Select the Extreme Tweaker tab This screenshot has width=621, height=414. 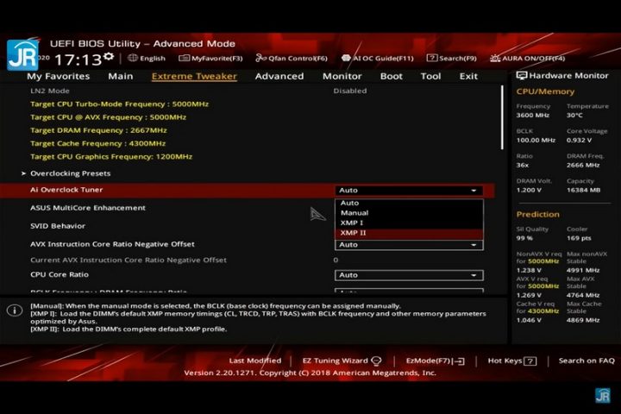tap(194, 76)
